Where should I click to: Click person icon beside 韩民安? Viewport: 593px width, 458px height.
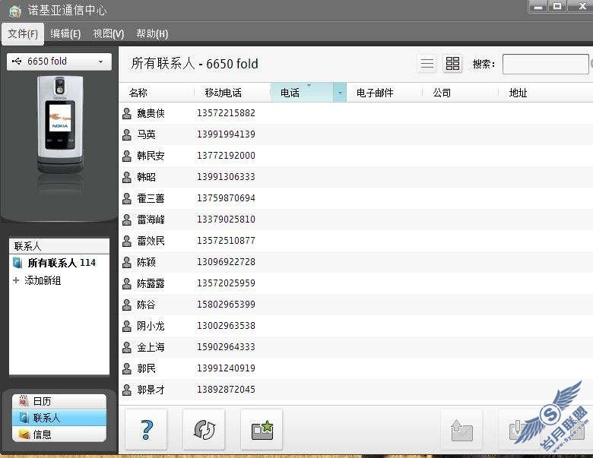tap(127, 156)
